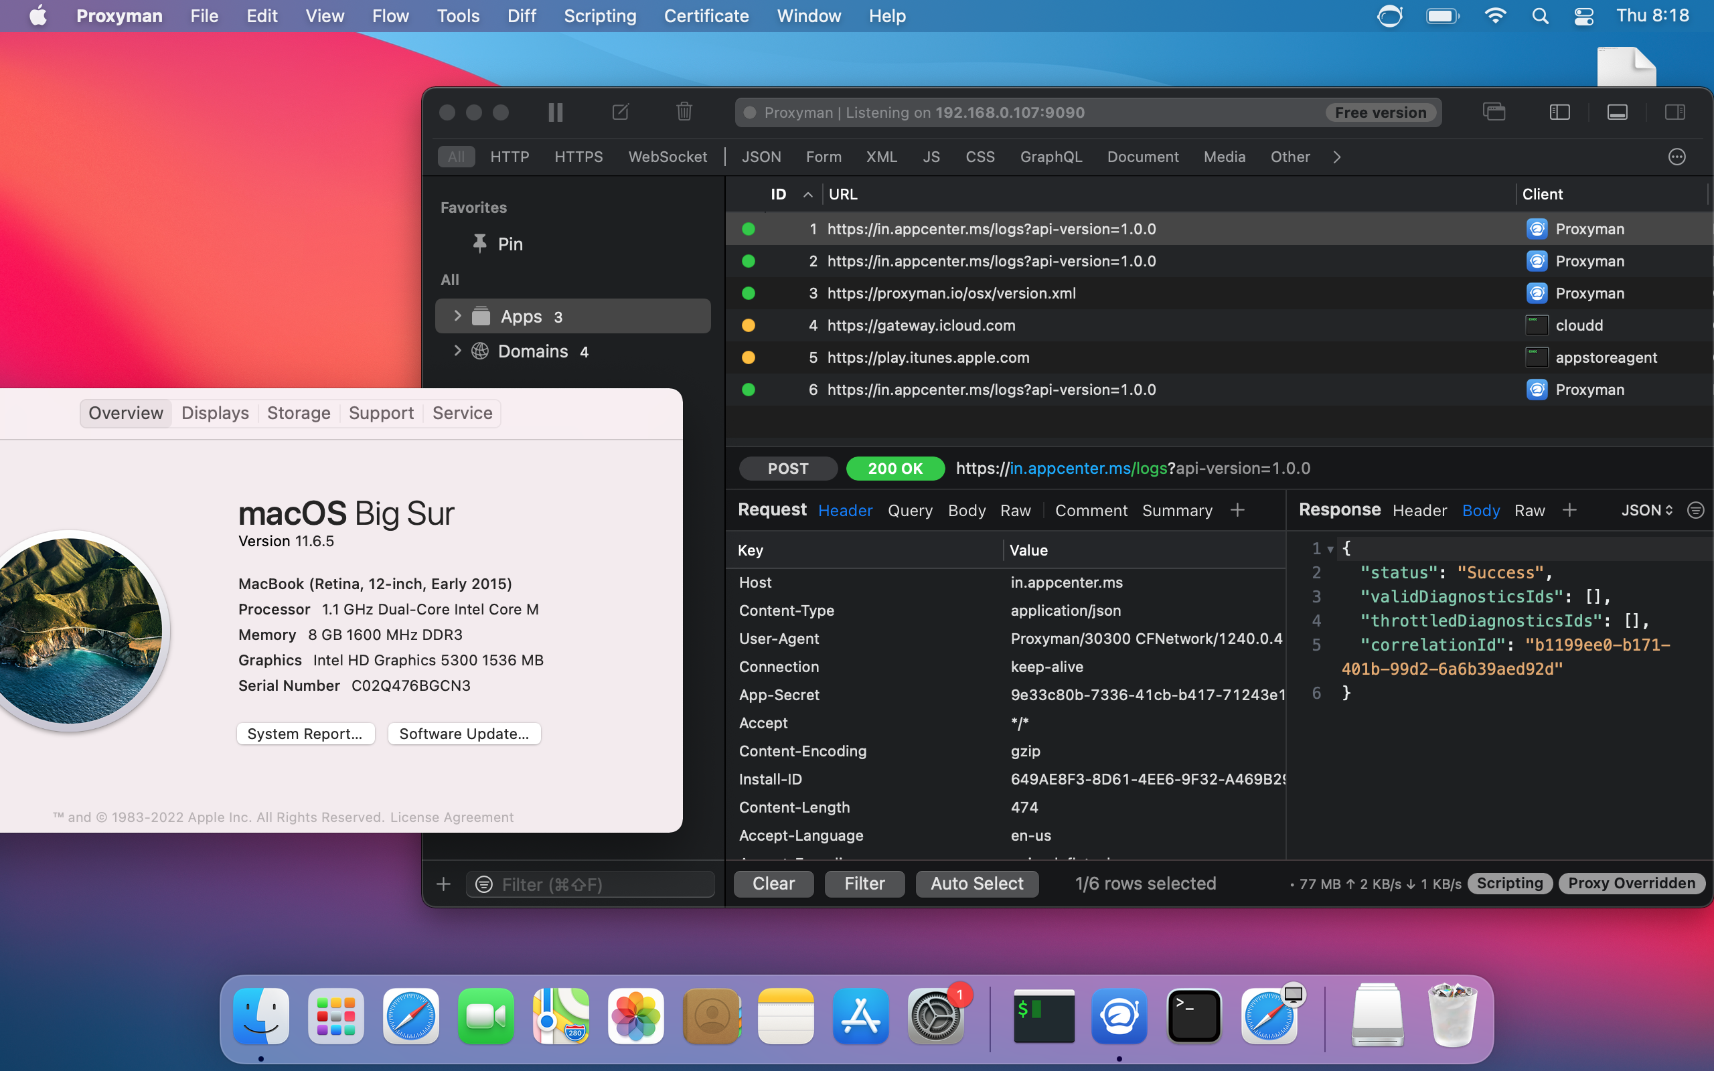
Task: Toggle the bottom panel layout icon
Action: 1618,112
